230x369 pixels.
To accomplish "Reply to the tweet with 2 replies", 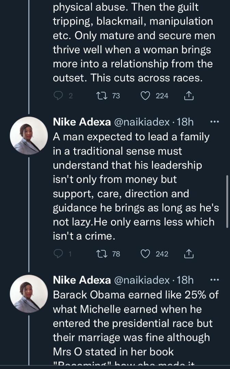I will [x=59, y=96].
